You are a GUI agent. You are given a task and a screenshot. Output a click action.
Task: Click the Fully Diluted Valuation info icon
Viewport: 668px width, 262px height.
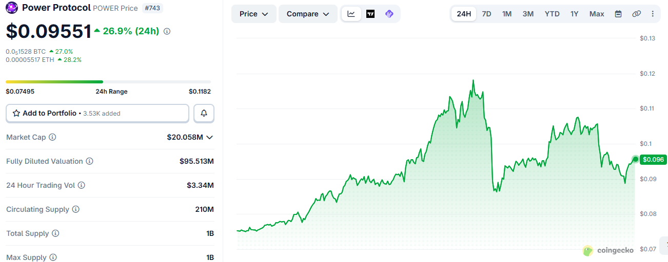click(89, 161)
